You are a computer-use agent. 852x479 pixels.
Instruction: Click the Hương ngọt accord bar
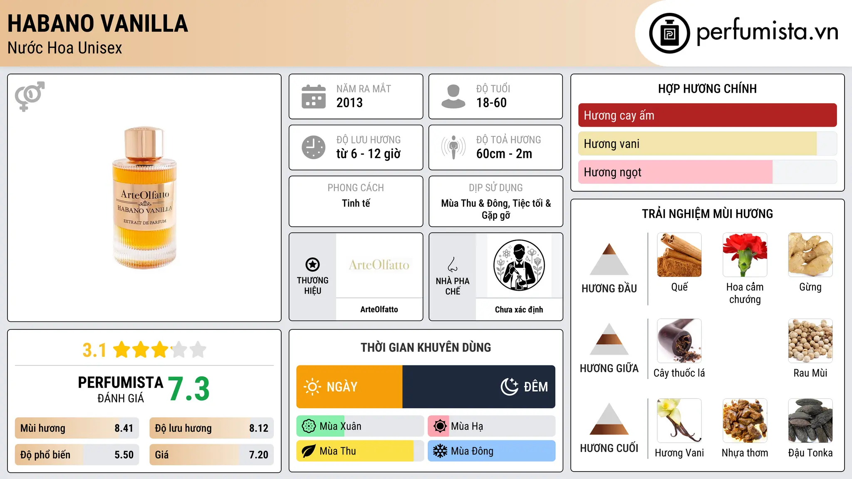[x=707, y=172]
